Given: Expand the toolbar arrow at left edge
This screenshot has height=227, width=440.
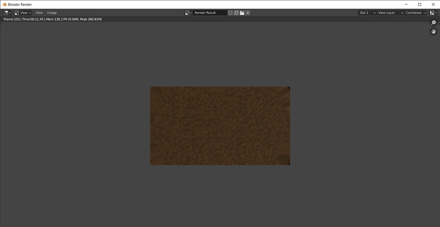Looking at the screenshot, I should tap(1, 22).
